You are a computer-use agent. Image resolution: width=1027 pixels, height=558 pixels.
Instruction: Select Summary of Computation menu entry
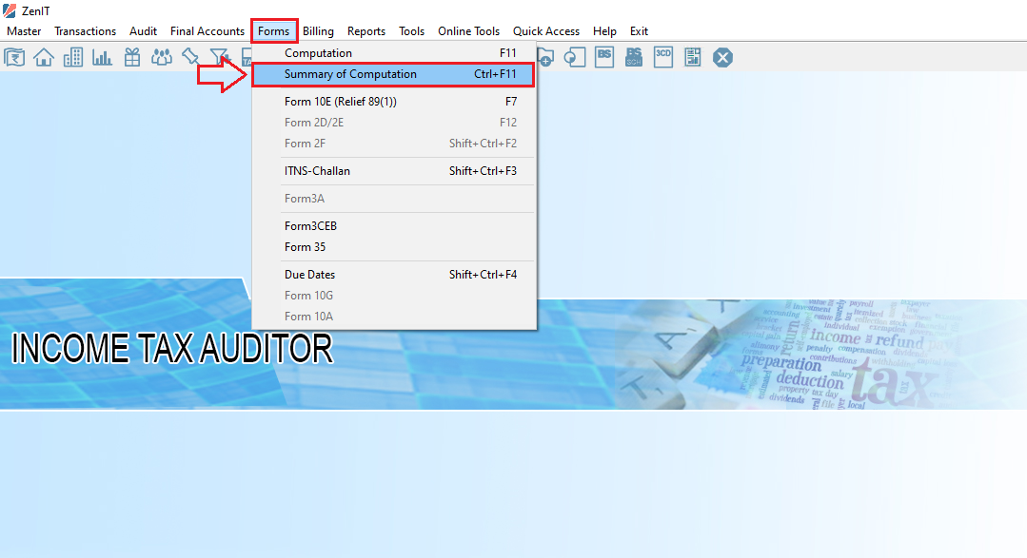pos(394,74)
